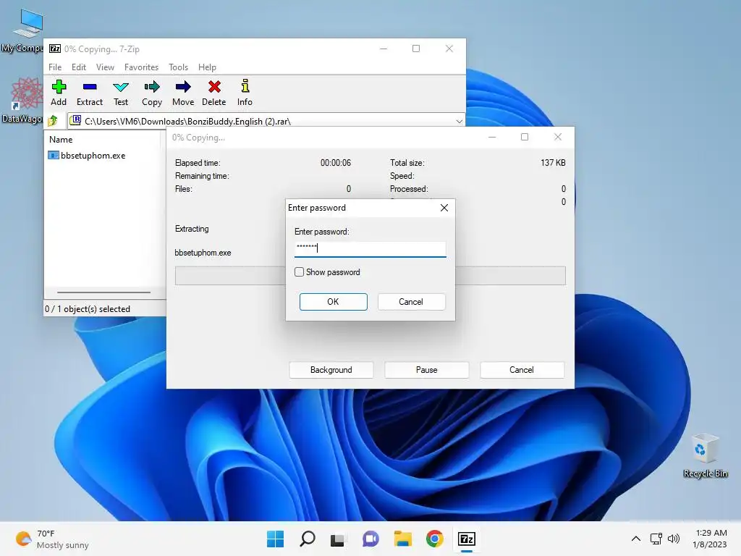Cancel the copying operation
Image resolution: width=741 pixels, height=556 pixels.
tap(522, 370)
